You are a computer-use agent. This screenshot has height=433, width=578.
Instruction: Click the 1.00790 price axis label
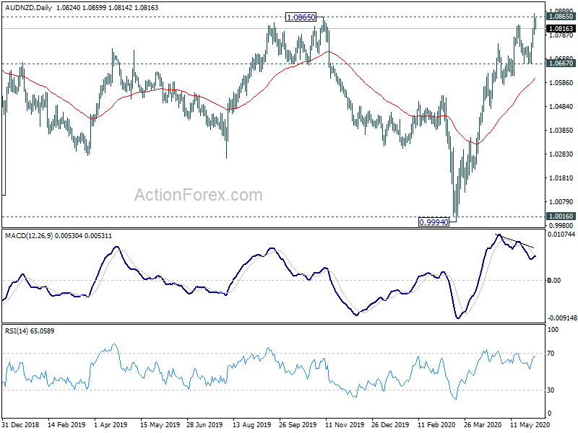coord(561,201)
